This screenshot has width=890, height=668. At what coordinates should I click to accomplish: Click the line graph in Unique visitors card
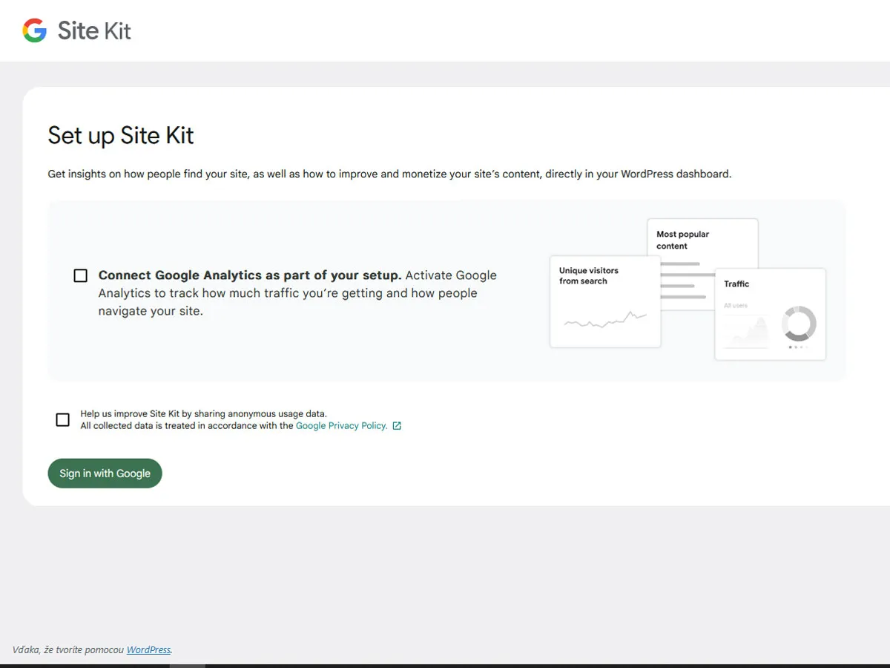pyautogui.click(x=605, y=320)
